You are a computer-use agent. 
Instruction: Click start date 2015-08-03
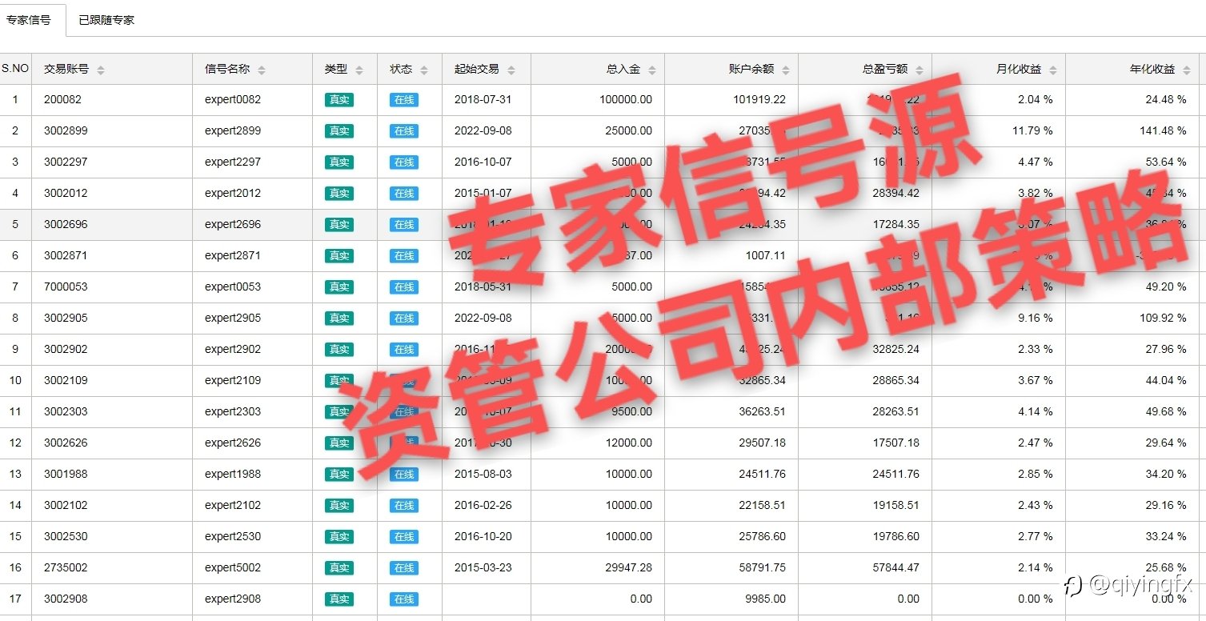[483, 475]
